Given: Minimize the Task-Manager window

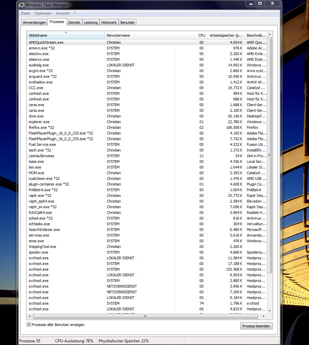Looking at the screenshot, I should 251,4.
